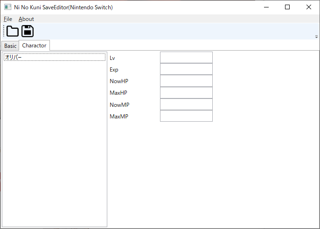This screenshot has height=229, width=320.
Task: Save the file using the floppy disk icon
Action: click(x=28, y=31)
